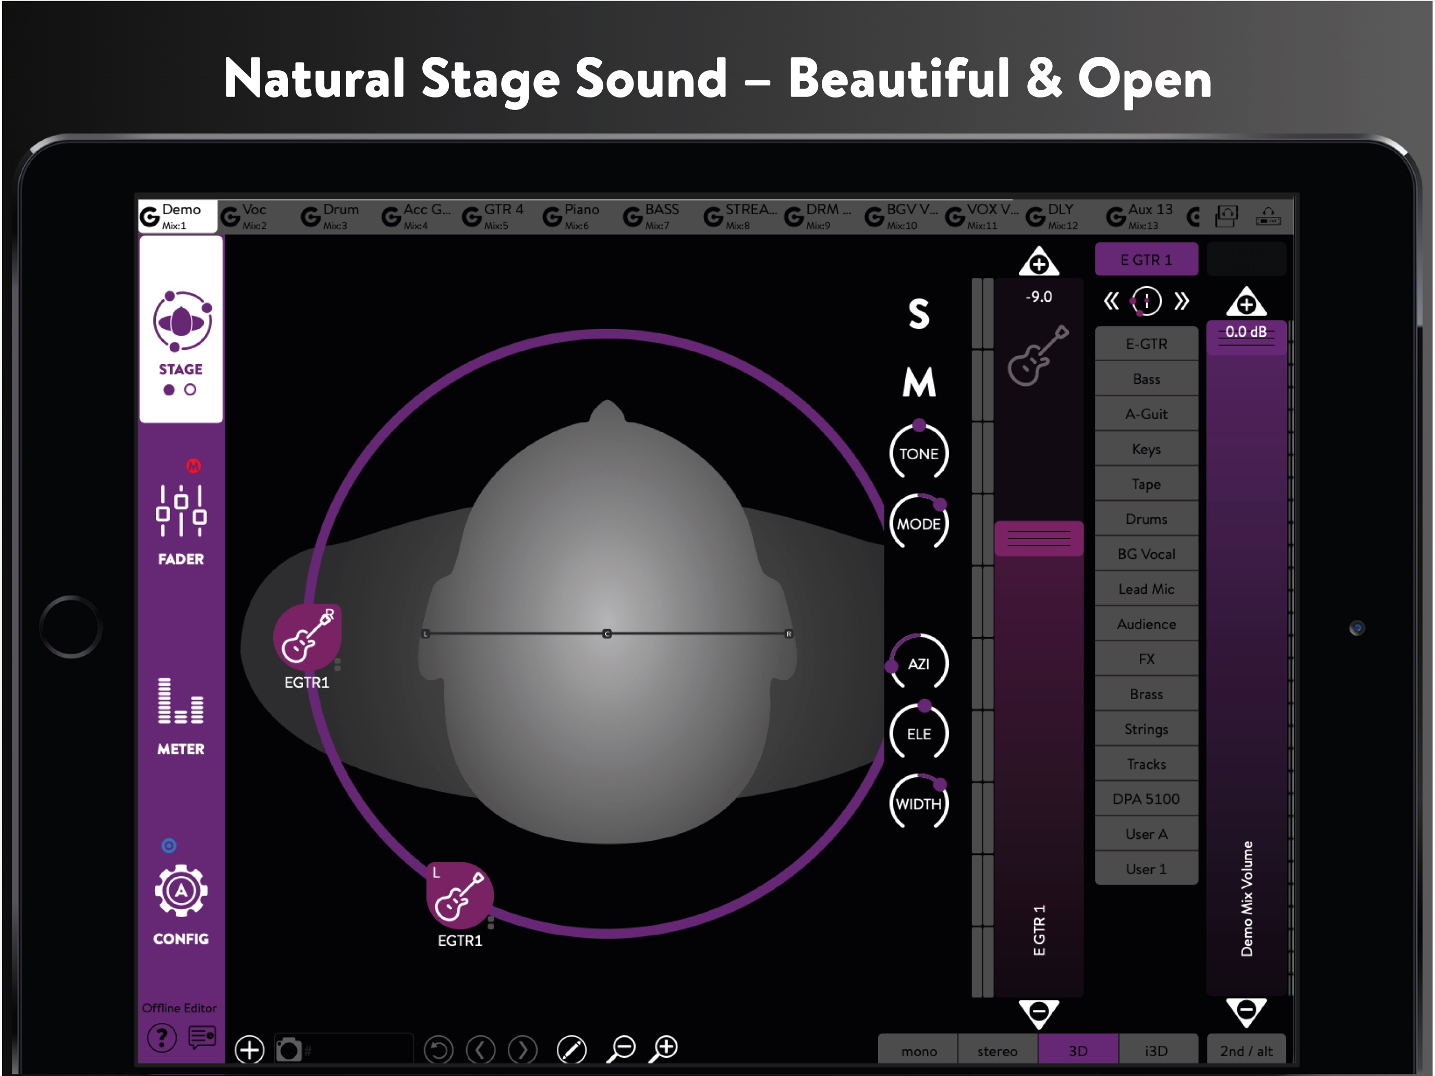Open the STAGE view in sidebar
The image size is (1435, 1076).
[x=181, y=329]
